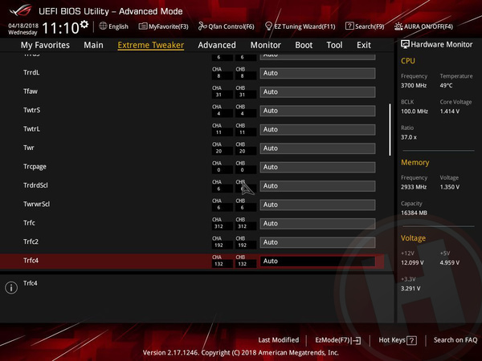This screenshot has height=361, width=482.
Task: Click the Trfc Auto field
Action: 317,224
